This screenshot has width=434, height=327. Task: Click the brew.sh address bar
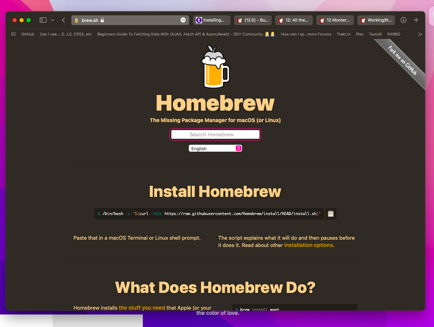(x=130, y=20)
